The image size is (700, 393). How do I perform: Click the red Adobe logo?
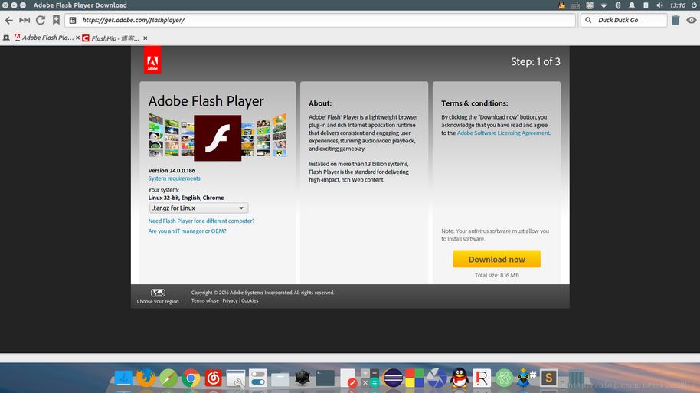(x=152, y=60)
